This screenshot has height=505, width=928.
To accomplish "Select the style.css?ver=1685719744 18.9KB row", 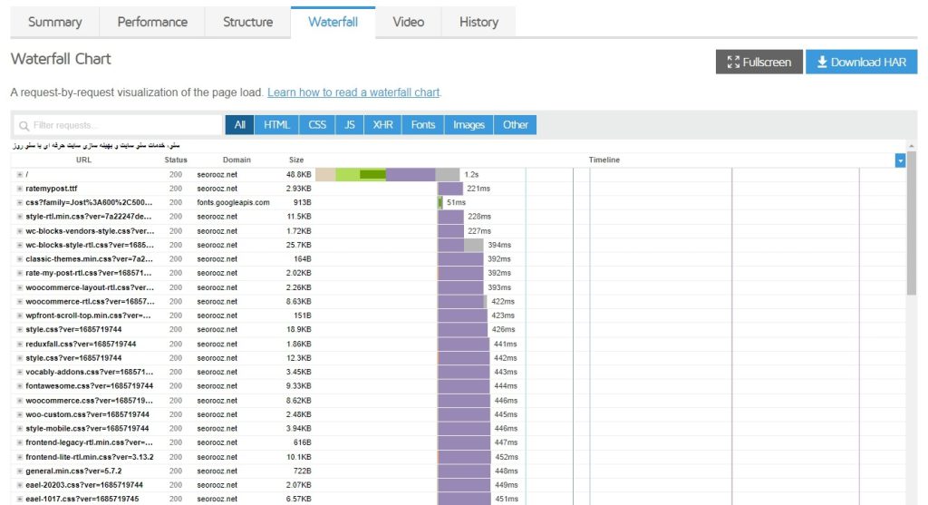I will click(458, 330).
